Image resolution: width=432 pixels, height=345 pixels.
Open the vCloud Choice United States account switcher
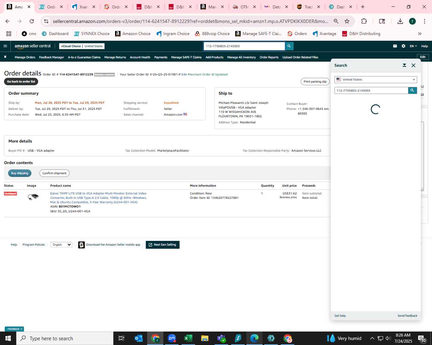point(82,46)
